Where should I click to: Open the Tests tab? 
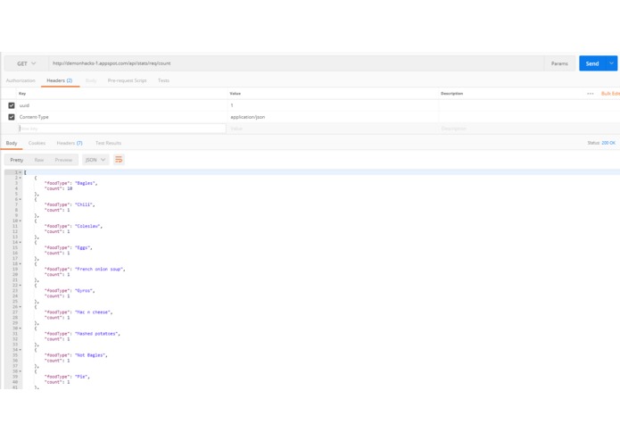(164, 80)
